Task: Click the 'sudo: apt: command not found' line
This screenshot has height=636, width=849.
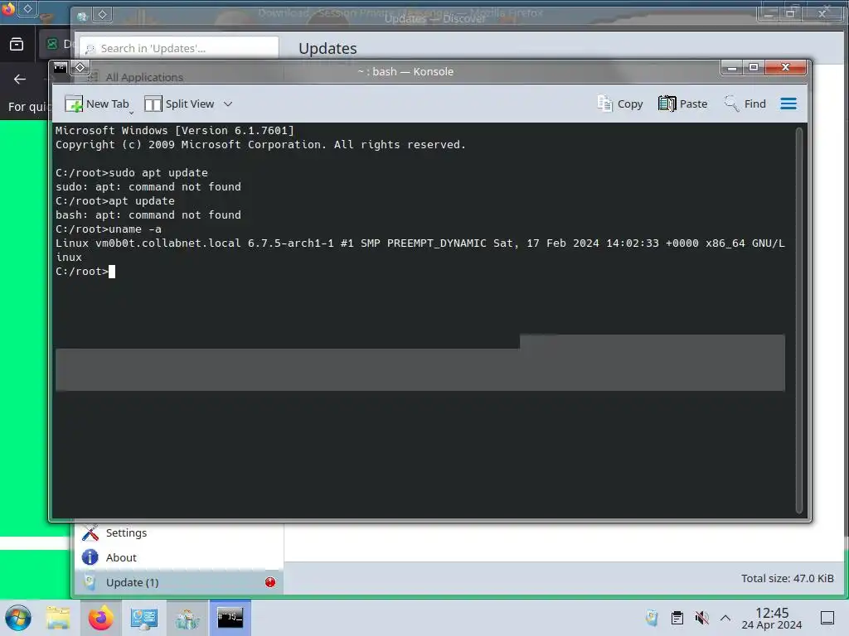Action: click(x=148, y=186)
